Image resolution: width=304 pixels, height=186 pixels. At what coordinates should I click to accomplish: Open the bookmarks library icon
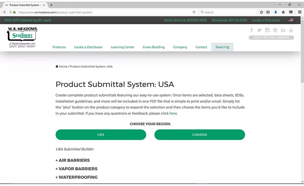pos(268,12)
